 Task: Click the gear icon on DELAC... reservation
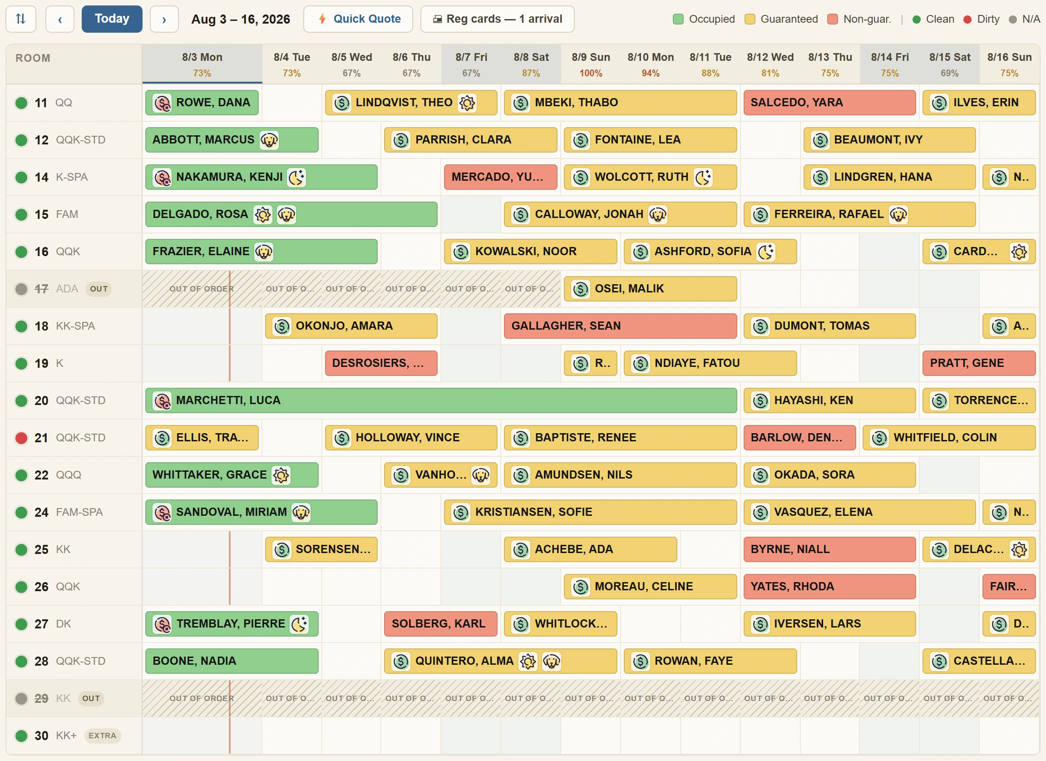pos(1019,550)
